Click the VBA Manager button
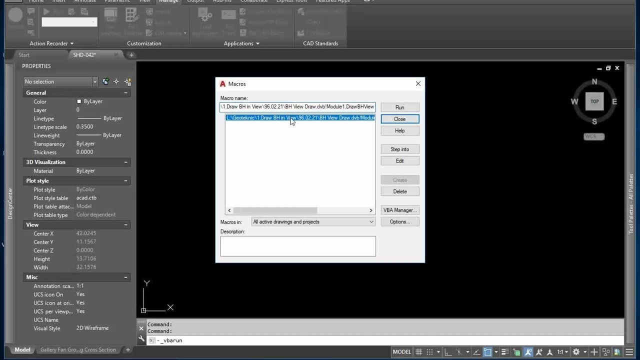Viewport: 640px width, 360px height. tap(399, 210)
